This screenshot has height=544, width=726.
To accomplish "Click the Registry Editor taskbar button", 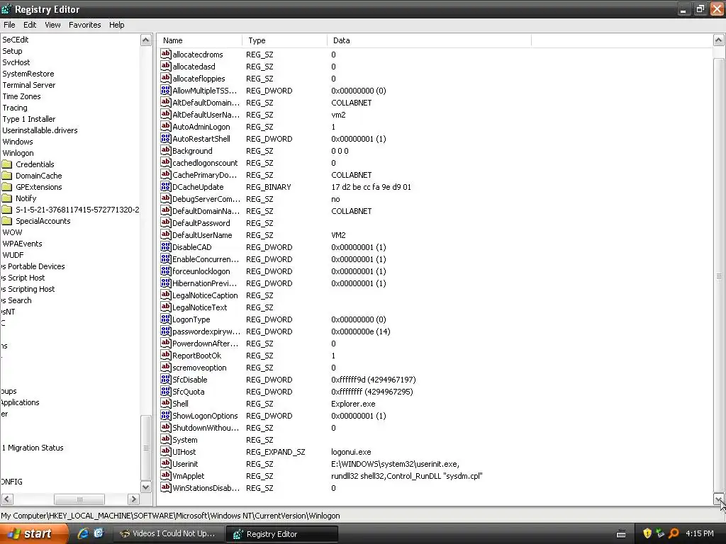I will tap(282, 534).
